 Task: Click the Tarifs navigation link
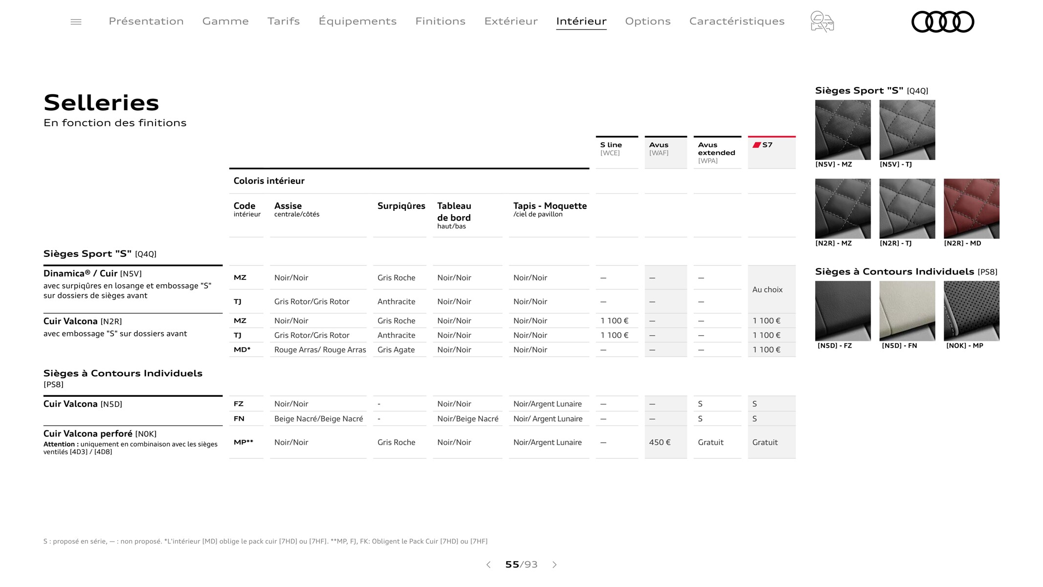[x=284, y=21]
